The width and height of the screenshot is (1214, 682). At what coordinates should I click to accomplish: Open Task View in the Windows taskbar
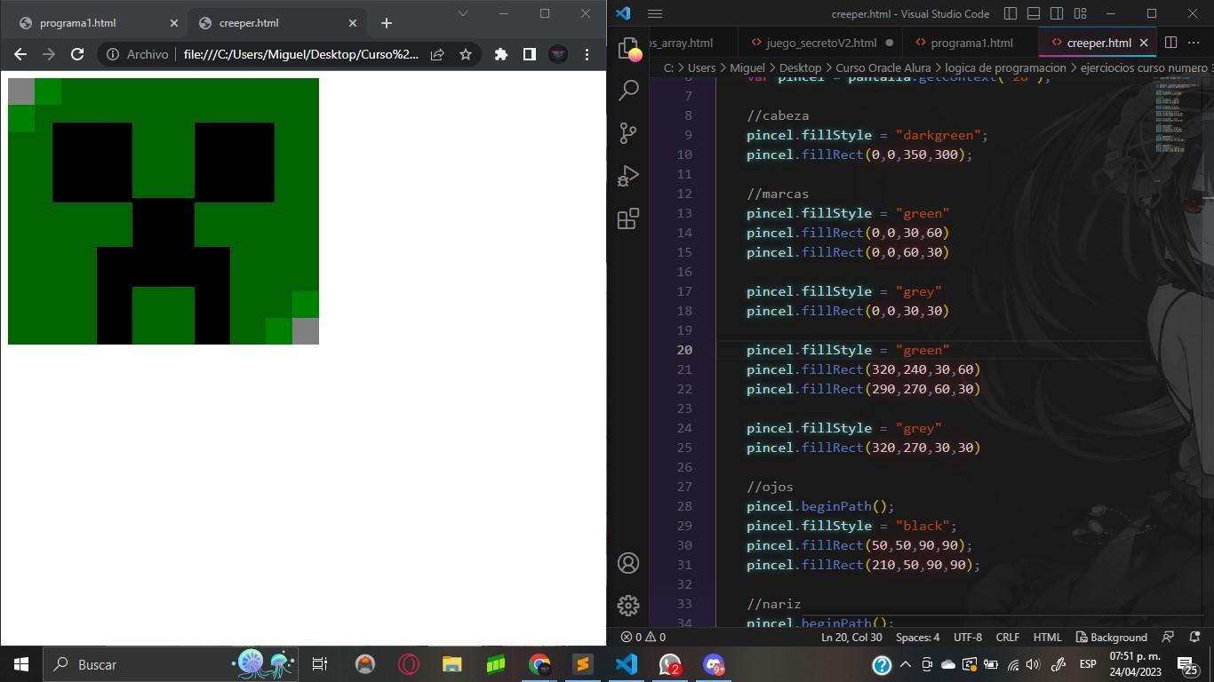pos(320,664)
